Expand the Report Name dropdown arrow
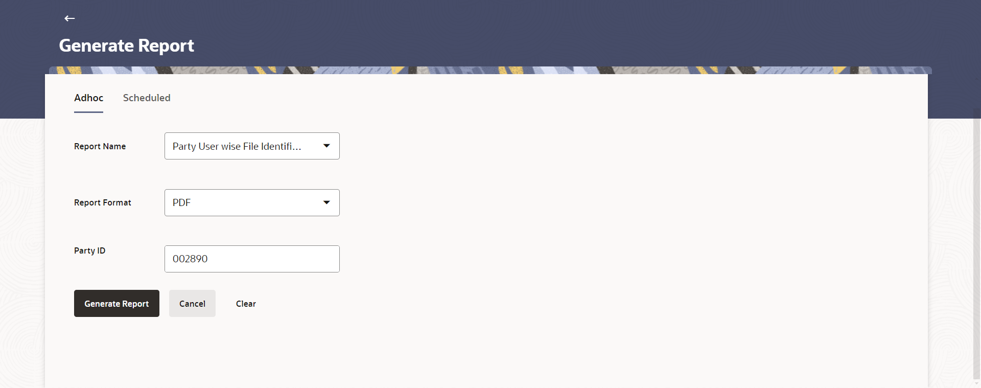This screenshot has height=388, width=981. click(326, 146)
